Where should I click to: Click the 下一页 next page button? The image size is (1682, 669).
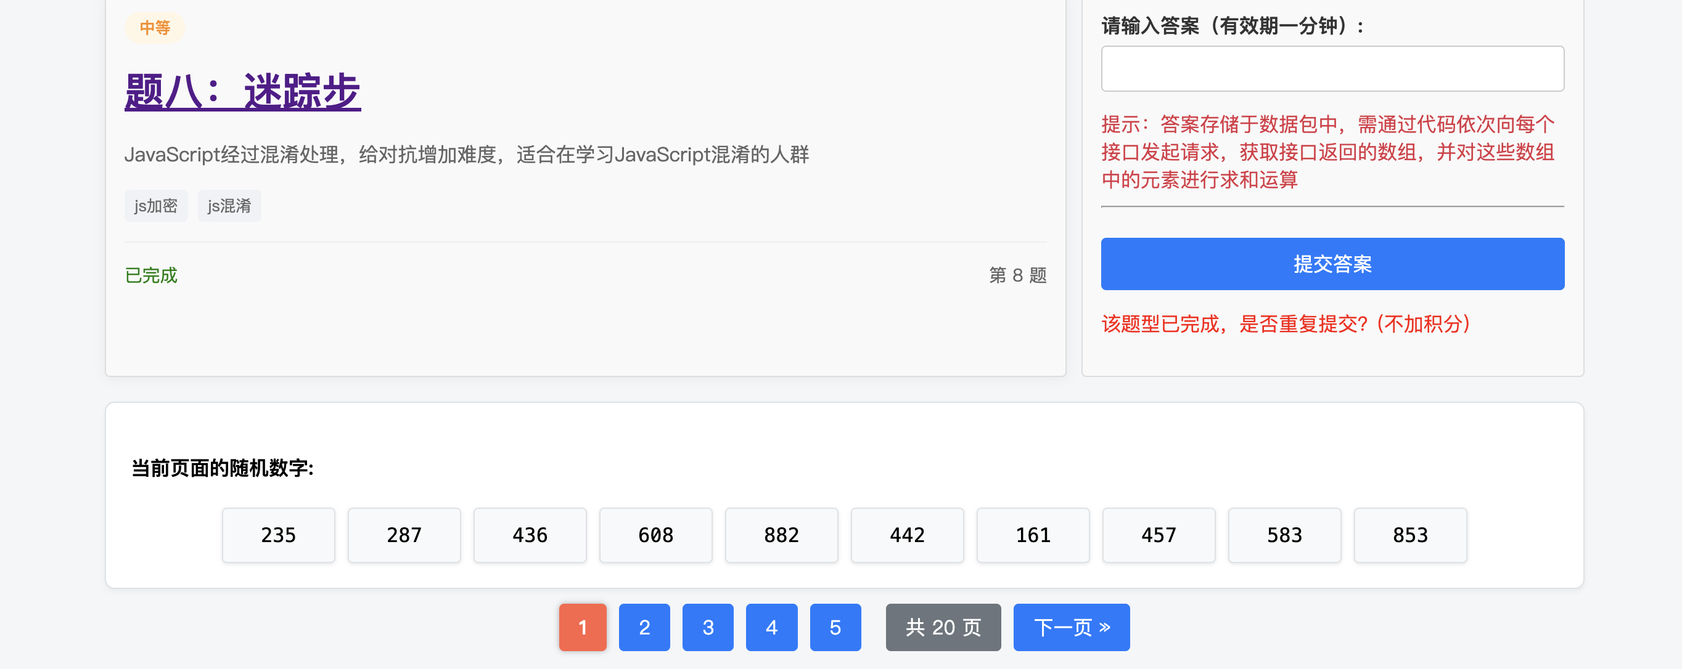point(1071,627)
